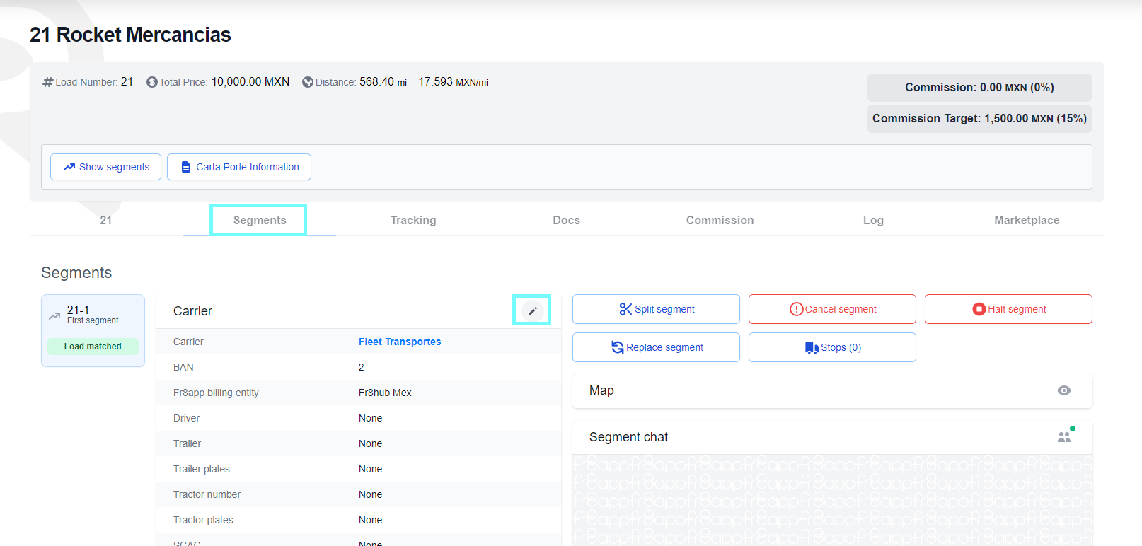Select the 21-1 First segment card

click(x=93, y=330)
